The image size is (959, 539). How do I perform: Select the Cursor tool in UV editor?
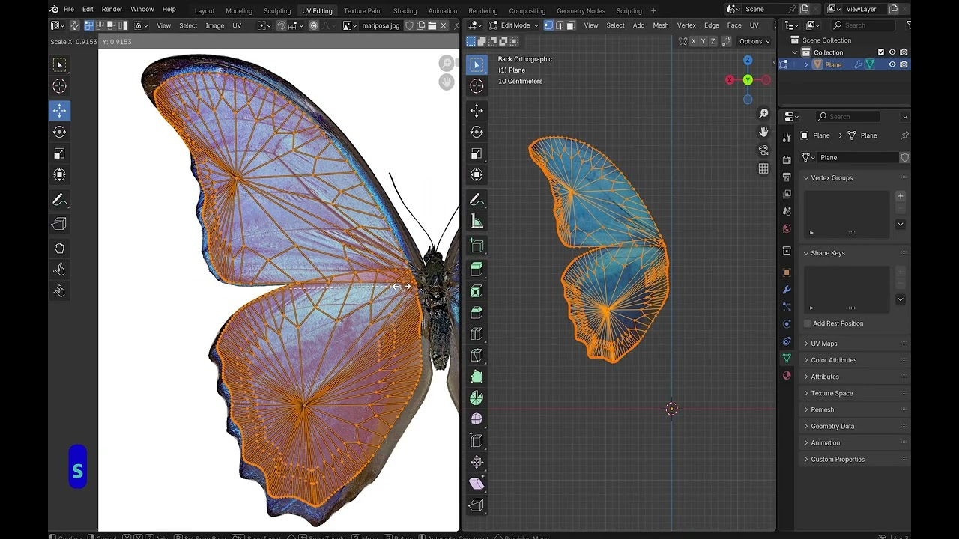59,86
